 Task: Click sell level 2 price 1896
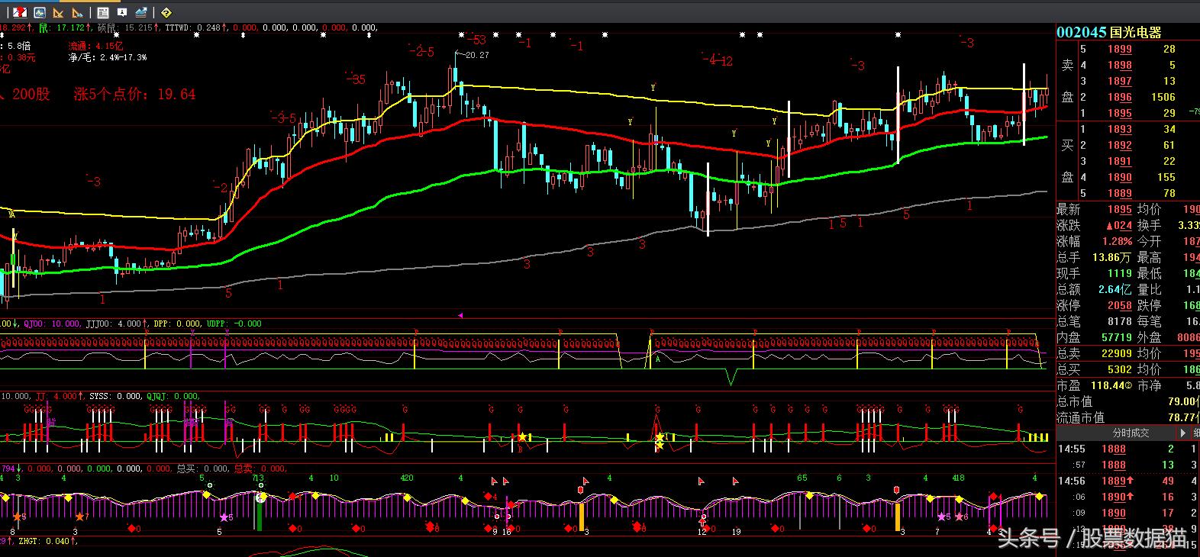[x=1120, y=97]
